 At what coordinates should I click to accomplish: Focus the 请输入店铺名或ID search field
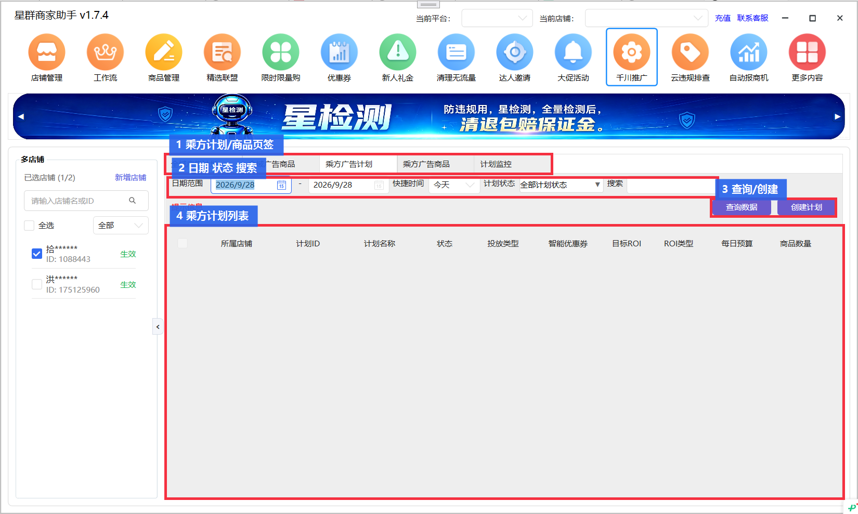pos(86,201)
